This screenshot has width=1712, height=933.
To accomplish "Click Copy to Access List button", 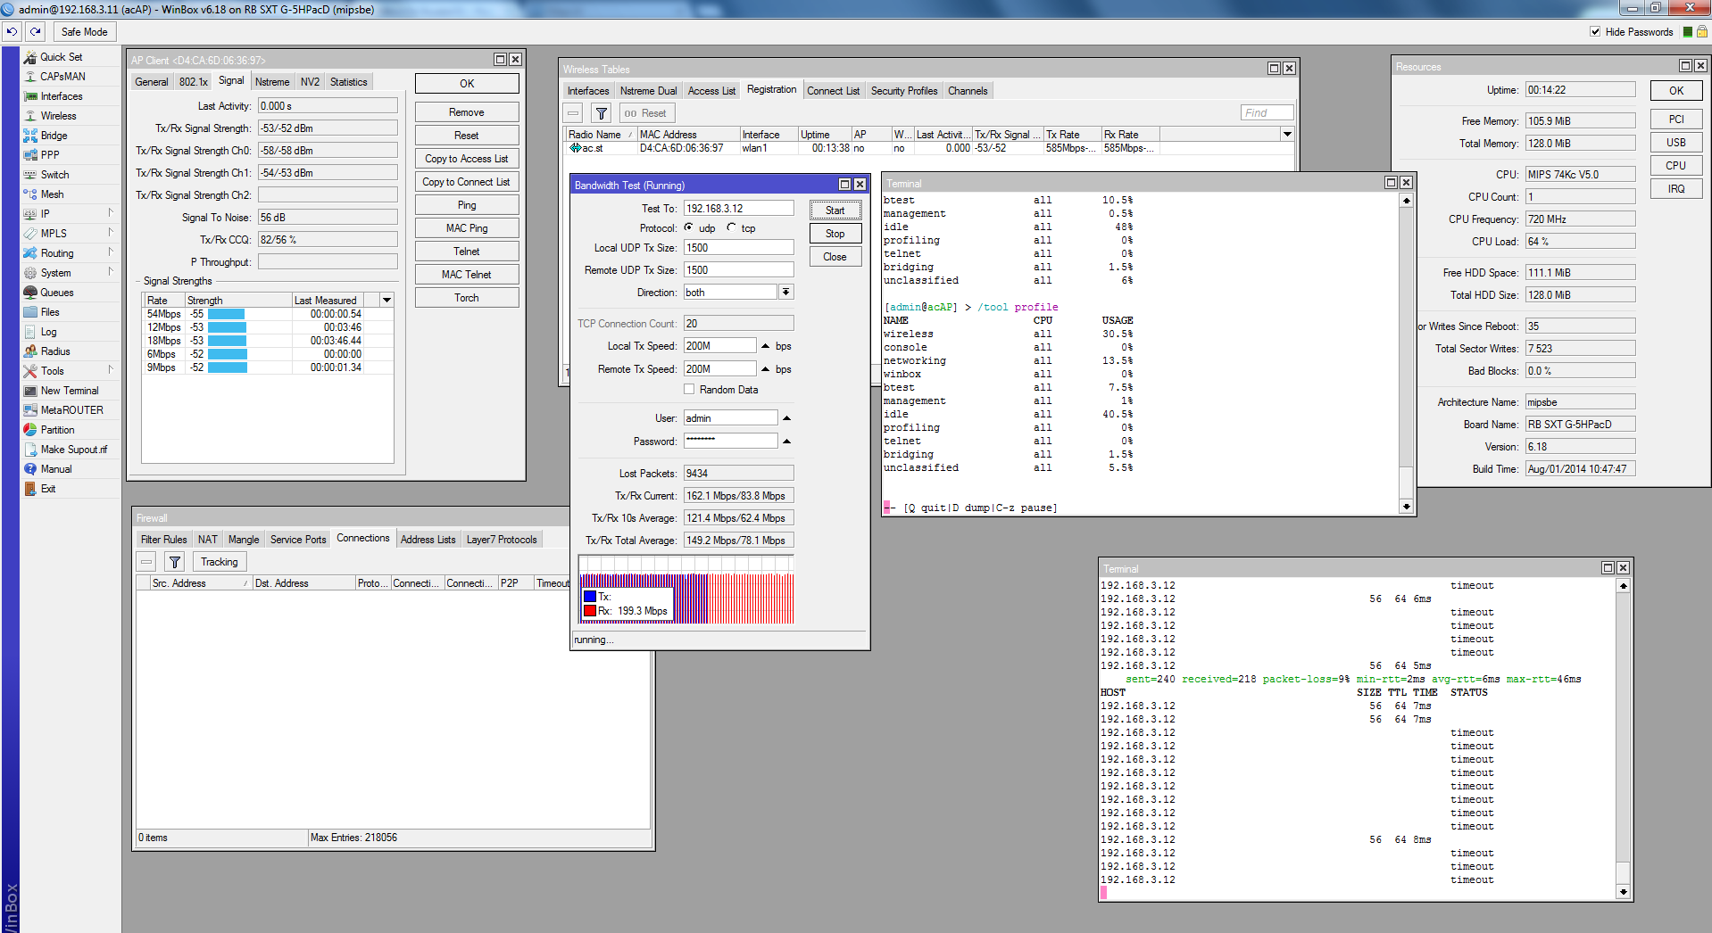I will pos(467,159).
